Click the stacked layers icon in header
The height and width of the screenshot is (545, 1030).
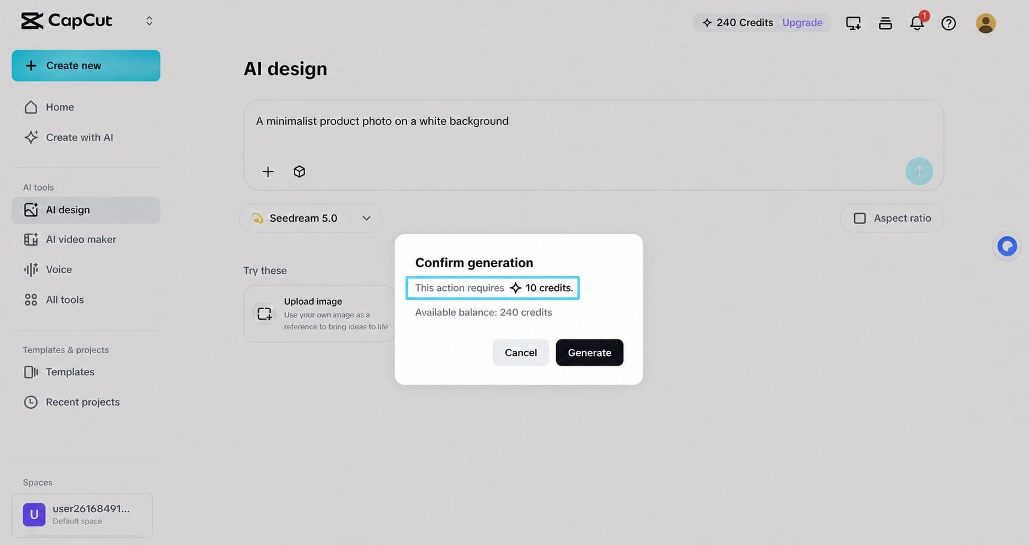coord(885,23)
